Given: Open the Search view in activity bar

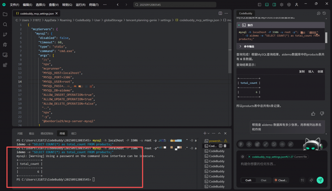Looking at the screenshot, I should (5, 25).
